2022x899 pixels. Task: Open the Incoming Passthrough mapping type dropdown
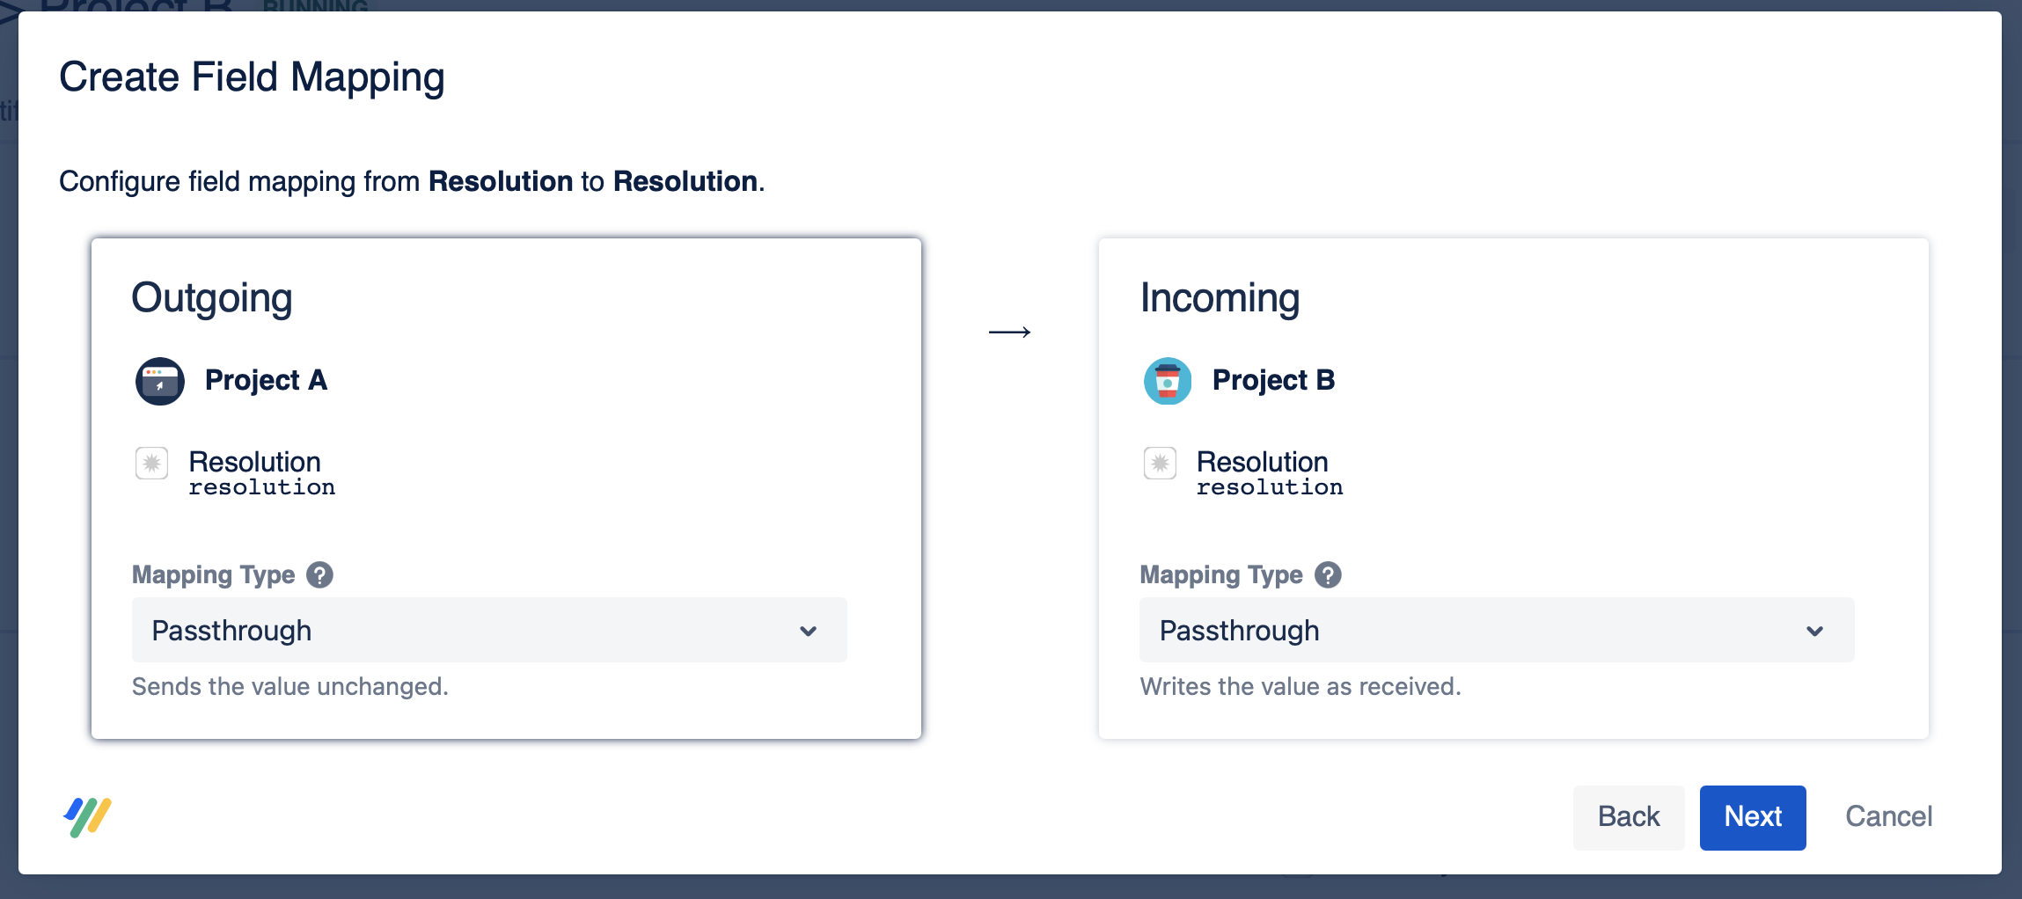point(1496,629)
